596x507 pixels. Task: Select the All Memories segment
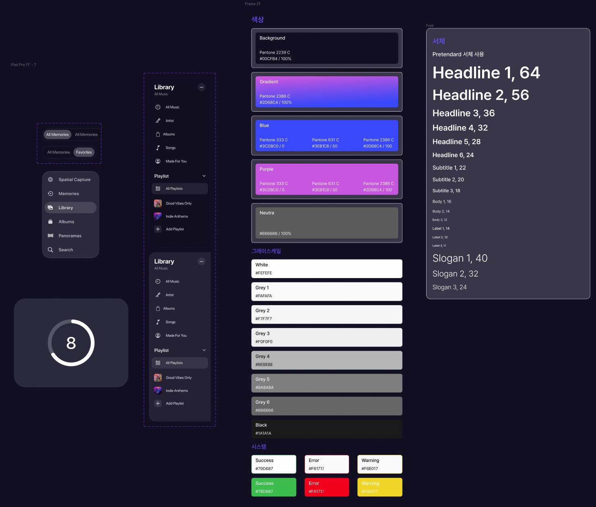pyautogui.click(x=57, y=135)
